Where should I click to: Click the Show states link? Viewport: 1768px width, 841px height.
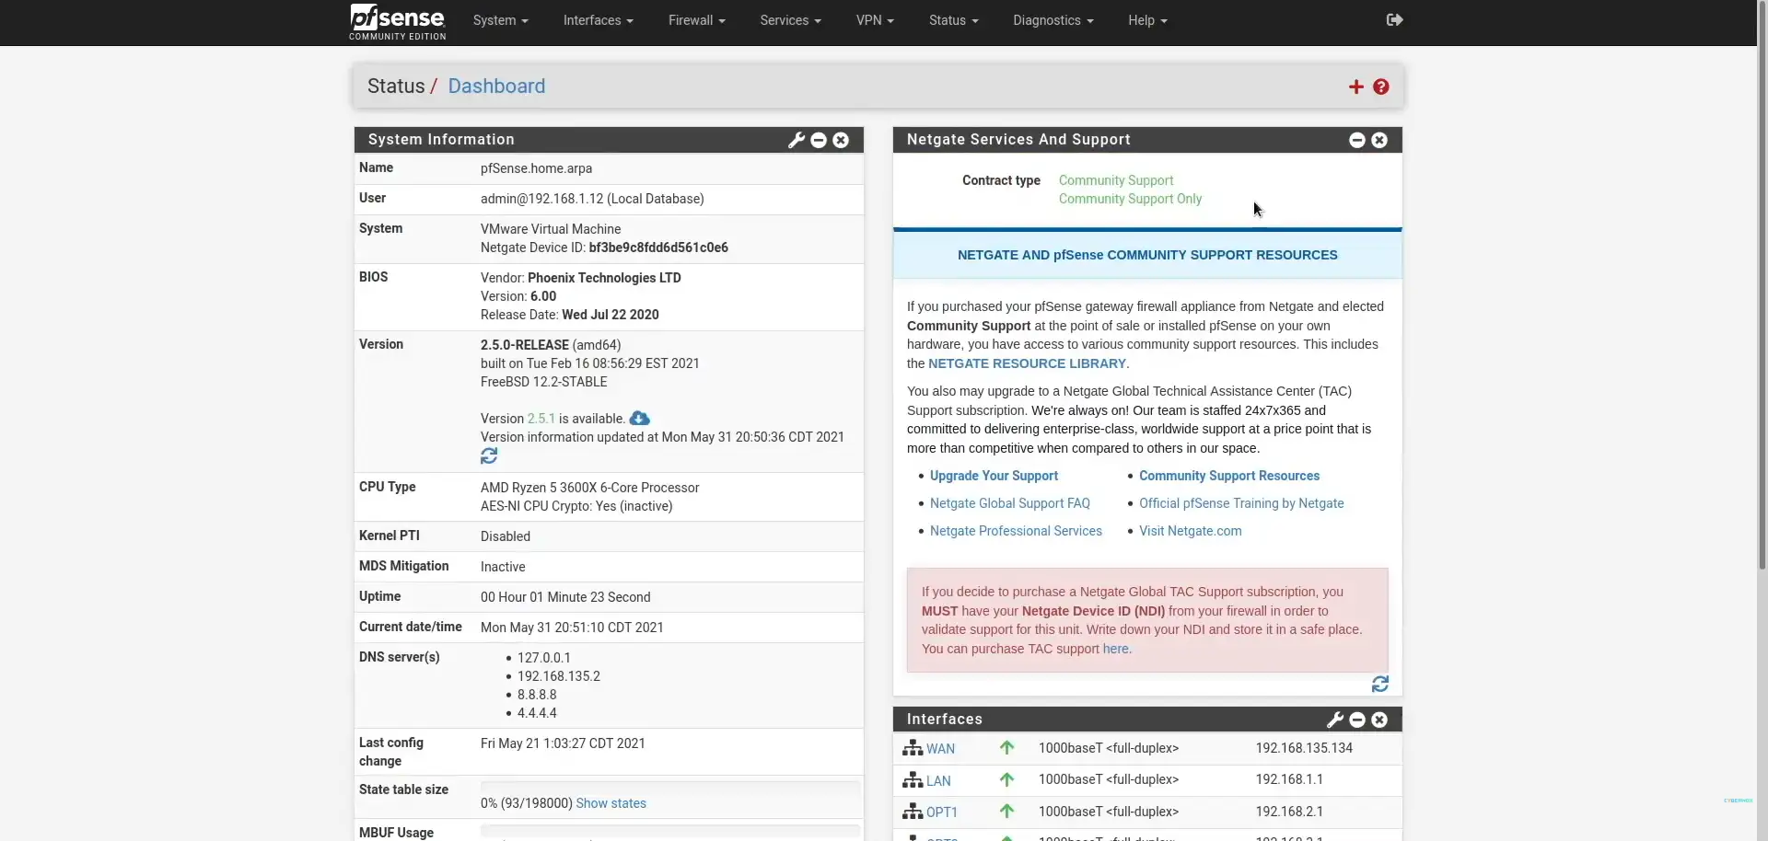point(611,803)
